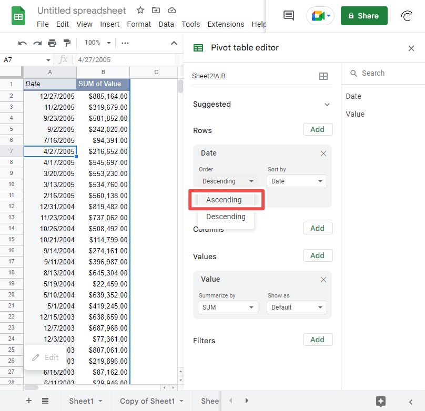
Task: Click the horizontal scrollbar thumb
Action: pos(31,387)
